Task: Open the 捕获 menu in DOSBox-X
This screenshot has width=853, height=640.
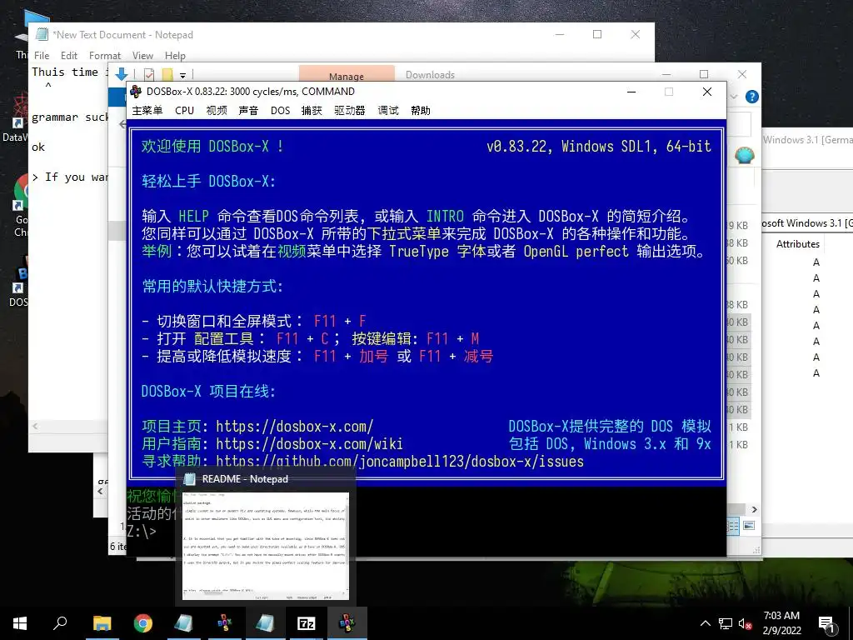Action: click(312, 111)
